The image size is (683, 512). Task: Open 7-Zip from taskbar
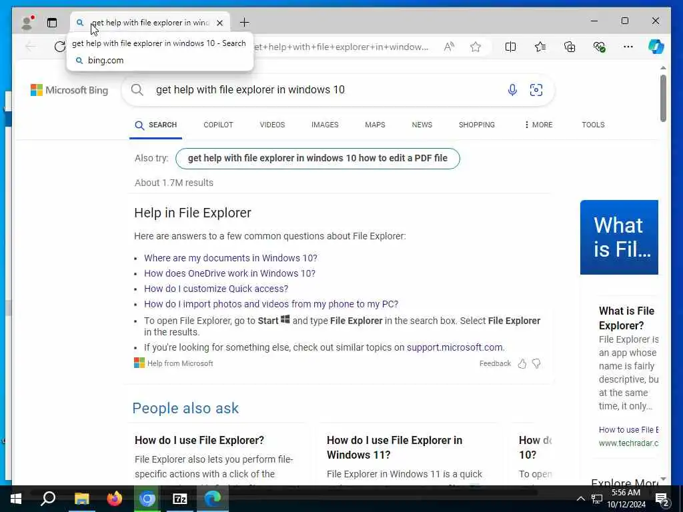click(x=180, y=499)
